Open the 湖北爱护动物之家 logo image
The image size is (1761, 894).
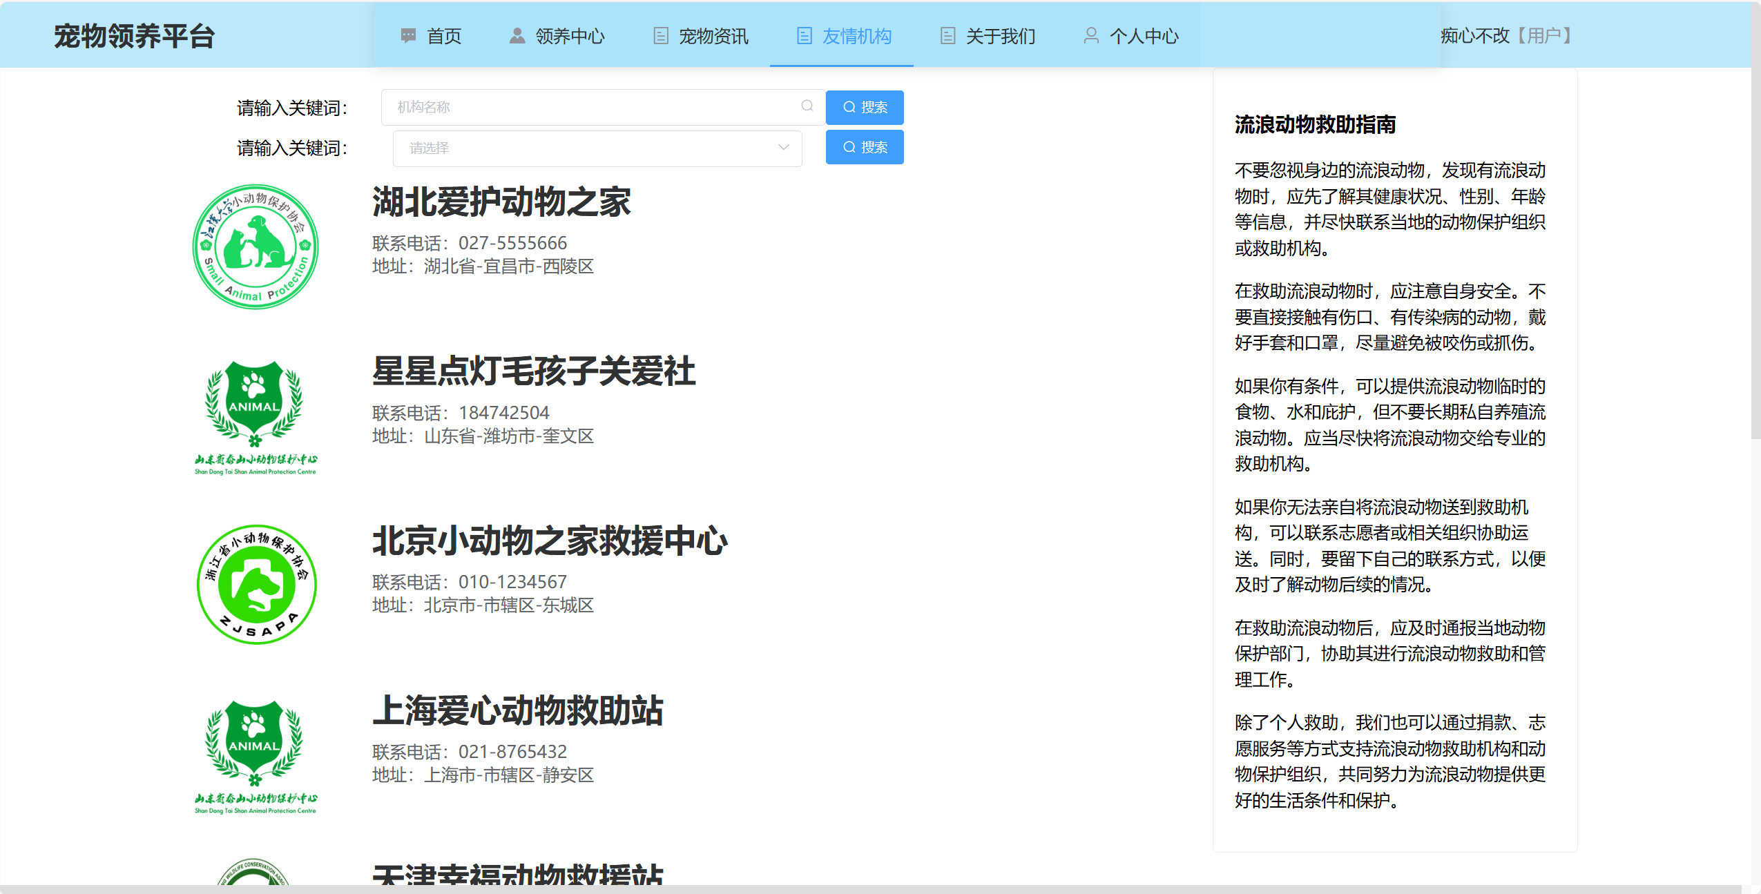coord(256,247)
